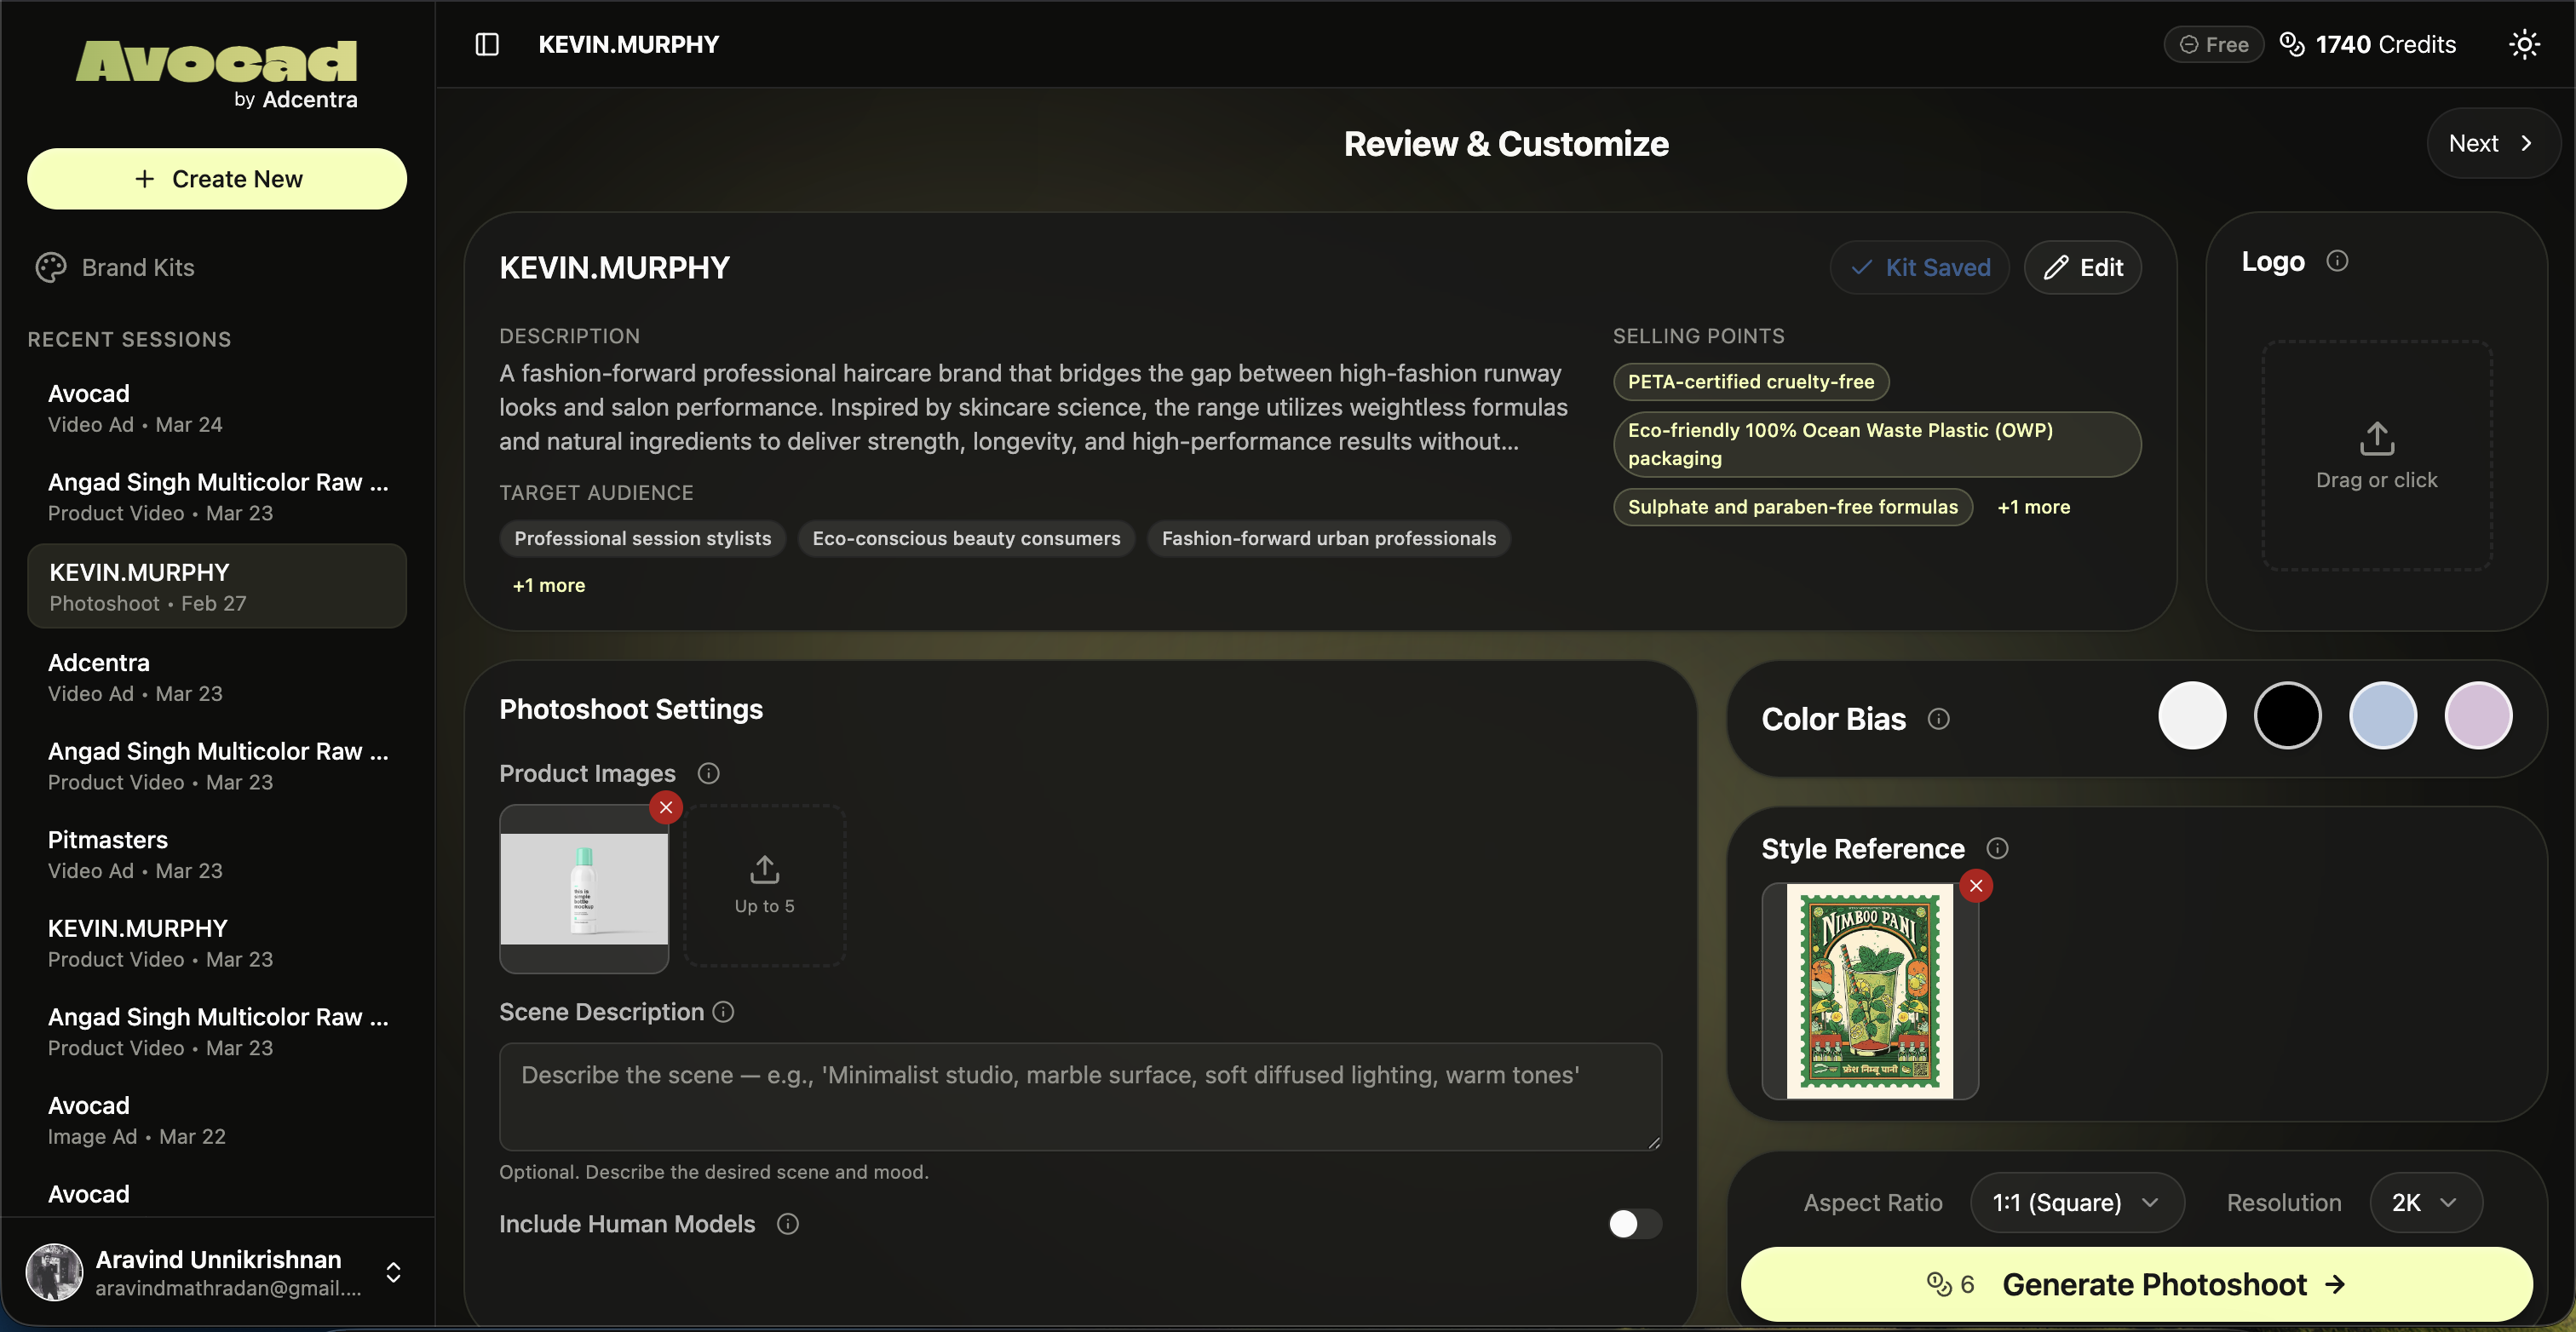Expand '+1 more' selling points
The height and width of the screenshot is (1332, 2576).
click(x=2033, y=507)
